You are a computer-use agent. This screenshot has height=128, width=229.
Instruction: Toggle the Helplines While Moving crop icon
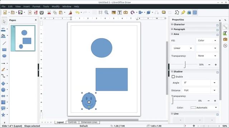pos(101,12)
